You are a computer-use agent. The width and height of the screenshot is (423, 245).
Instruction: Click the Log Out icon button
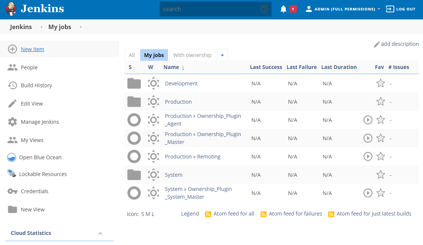(390, 9)
